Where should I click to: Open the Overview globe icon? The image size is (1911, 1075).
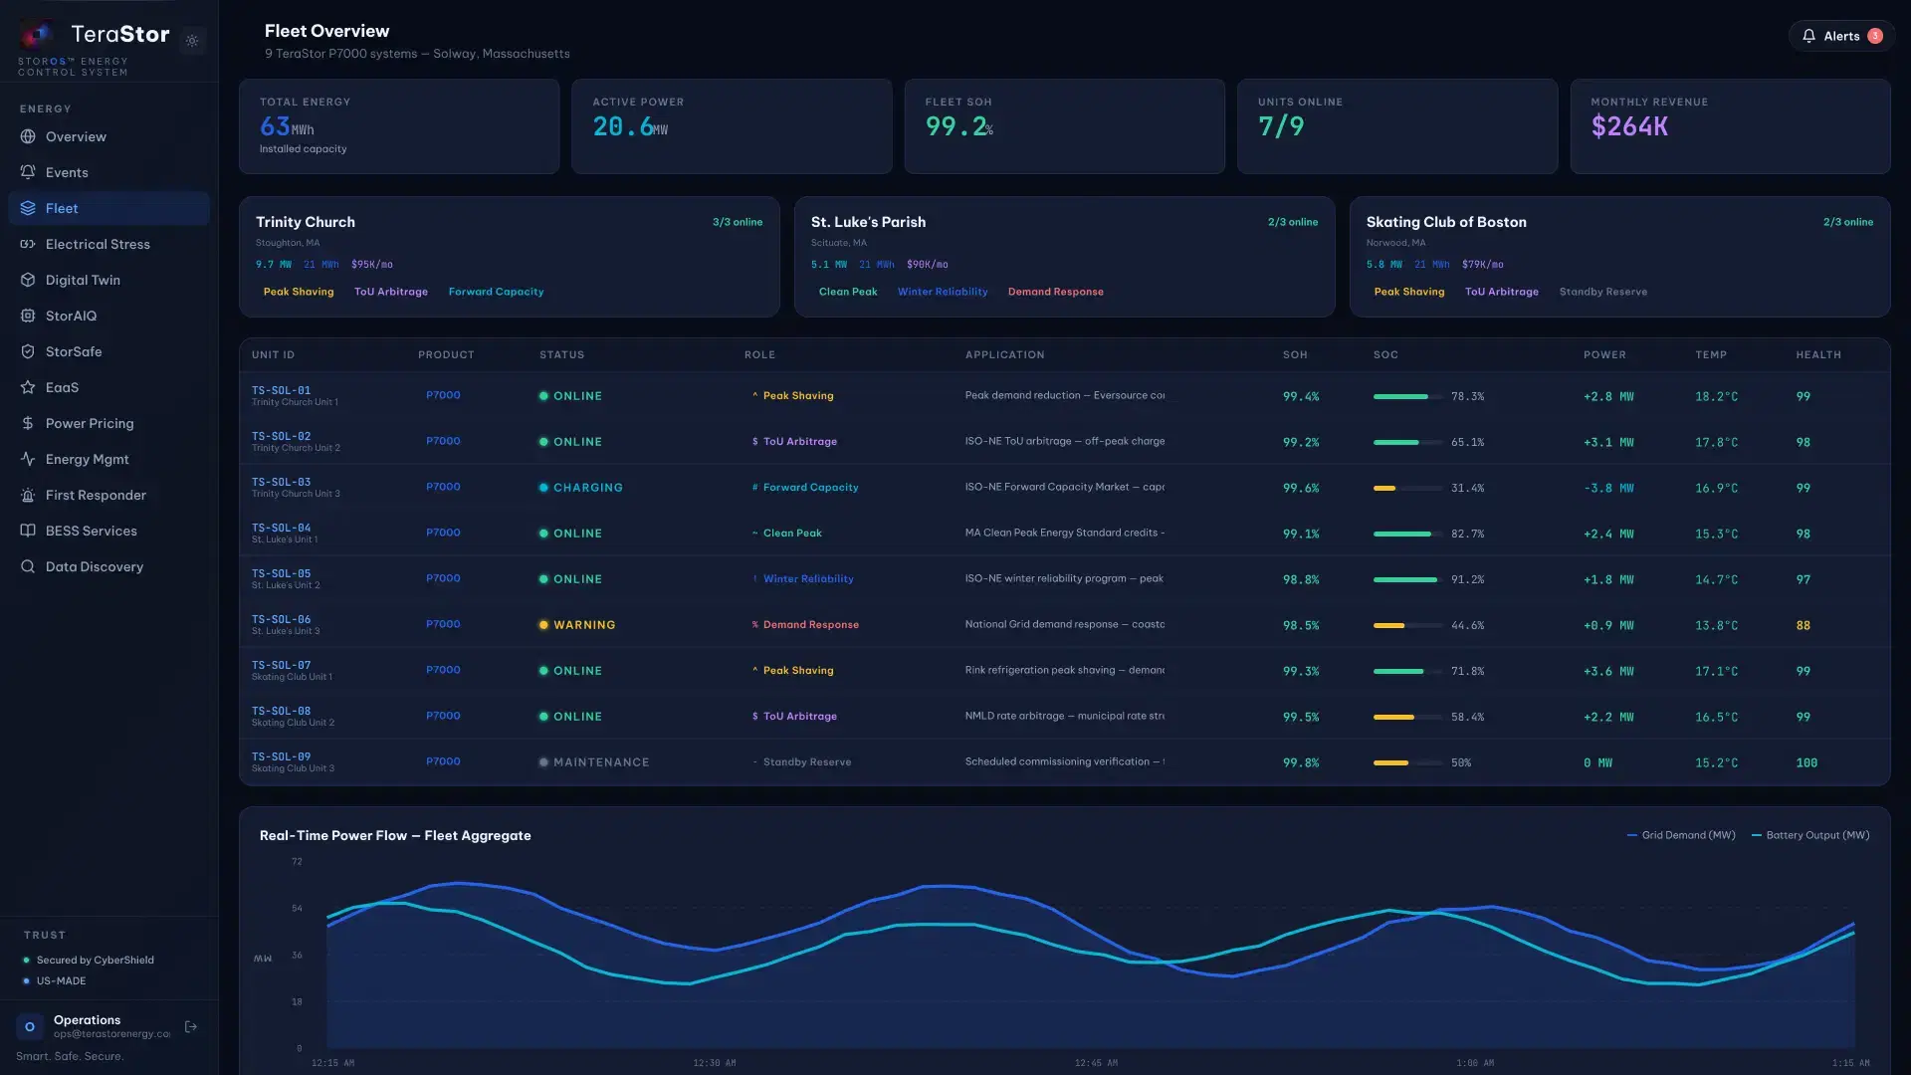28,136
